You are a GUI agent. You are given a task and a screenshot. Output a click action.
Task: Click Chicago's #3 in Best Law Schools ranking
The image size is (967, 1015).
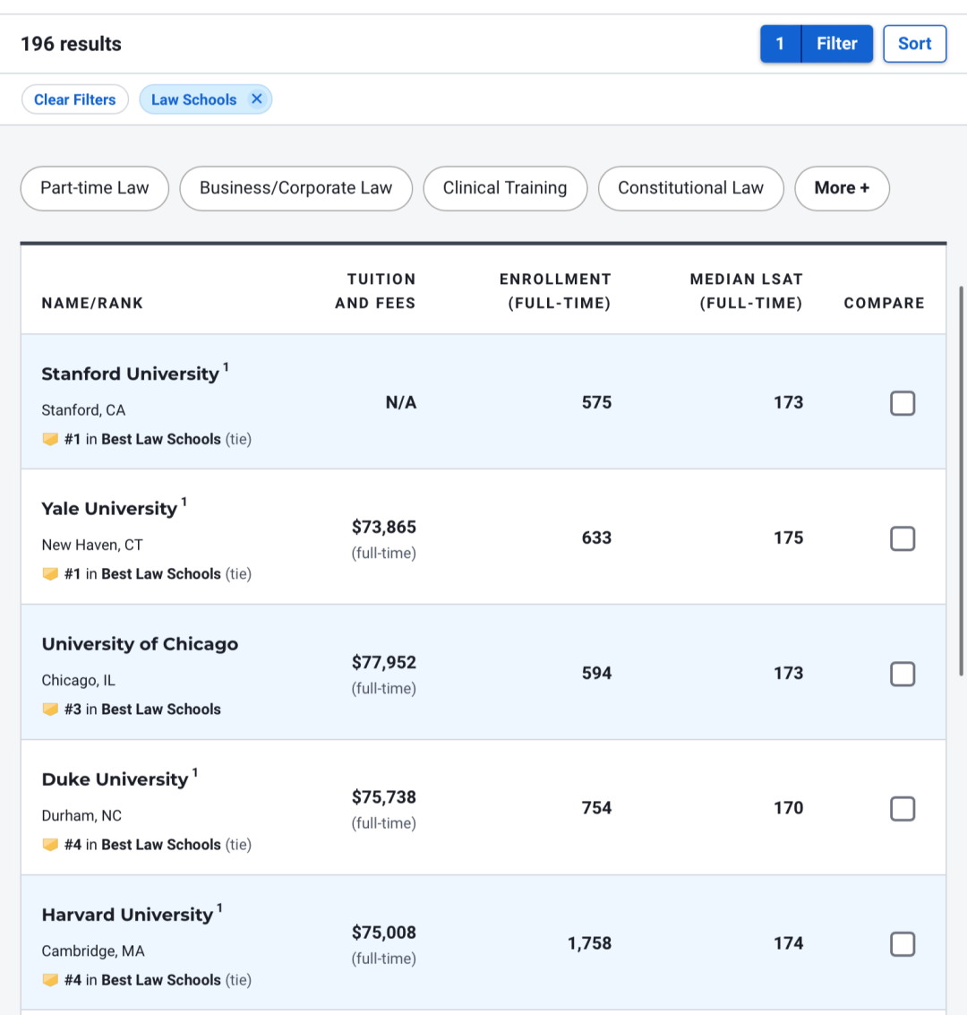[142, 710]
